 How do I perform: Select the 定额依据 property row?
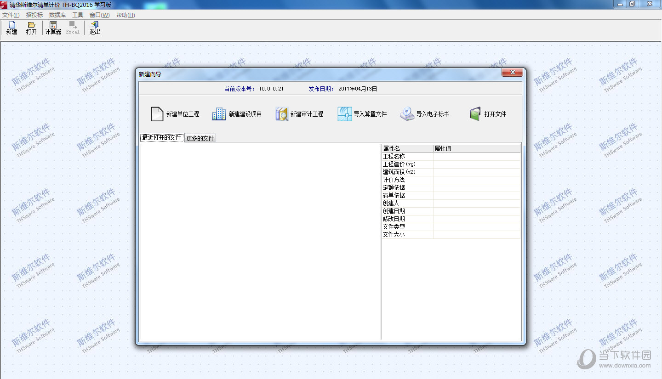pos(451,187)
